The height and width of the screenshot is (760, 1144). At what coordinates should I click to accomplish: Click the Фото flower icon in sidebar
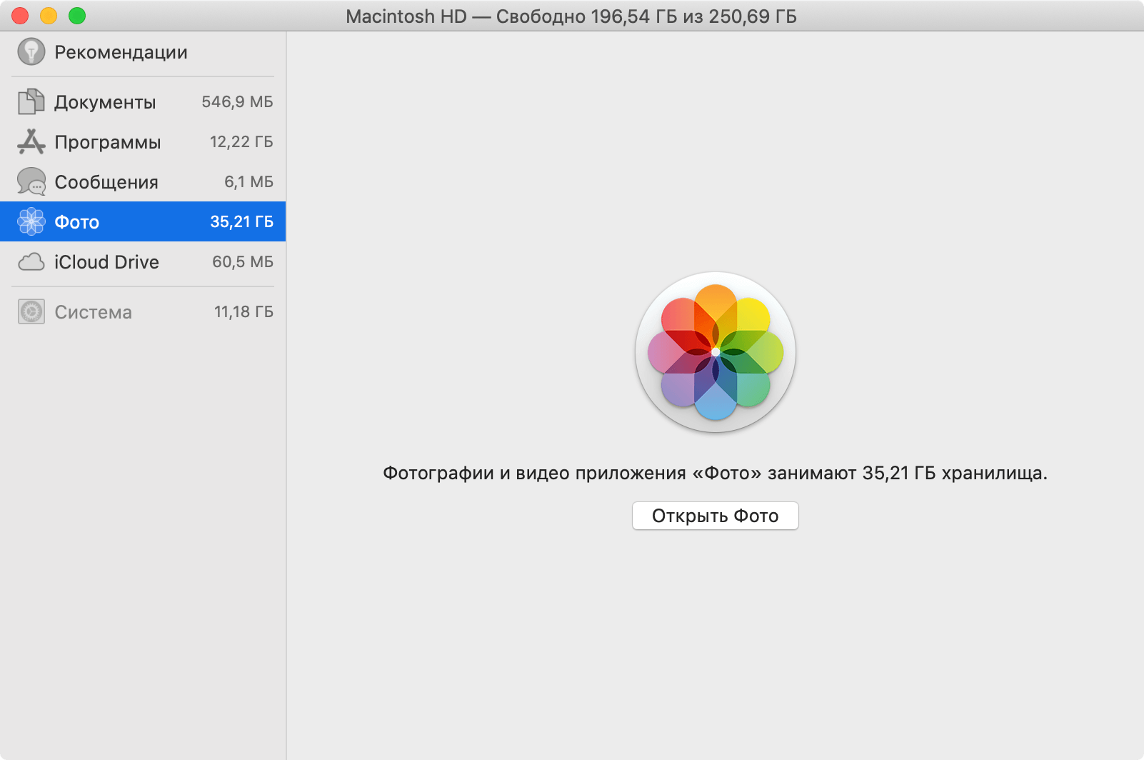pyautogui.click(x=31, y=221)
